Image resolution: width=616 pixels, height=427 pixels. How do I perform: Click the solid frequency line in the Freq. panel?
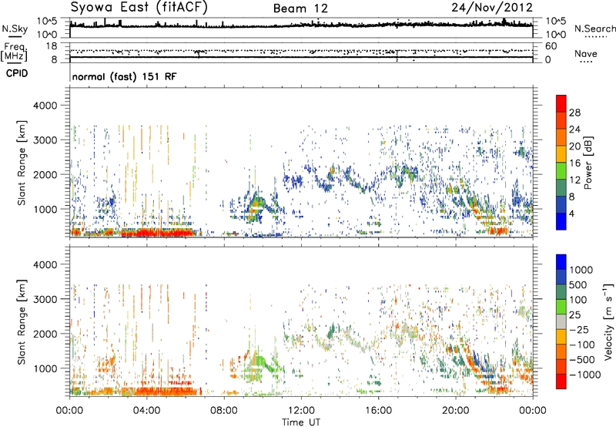[301, 57]
